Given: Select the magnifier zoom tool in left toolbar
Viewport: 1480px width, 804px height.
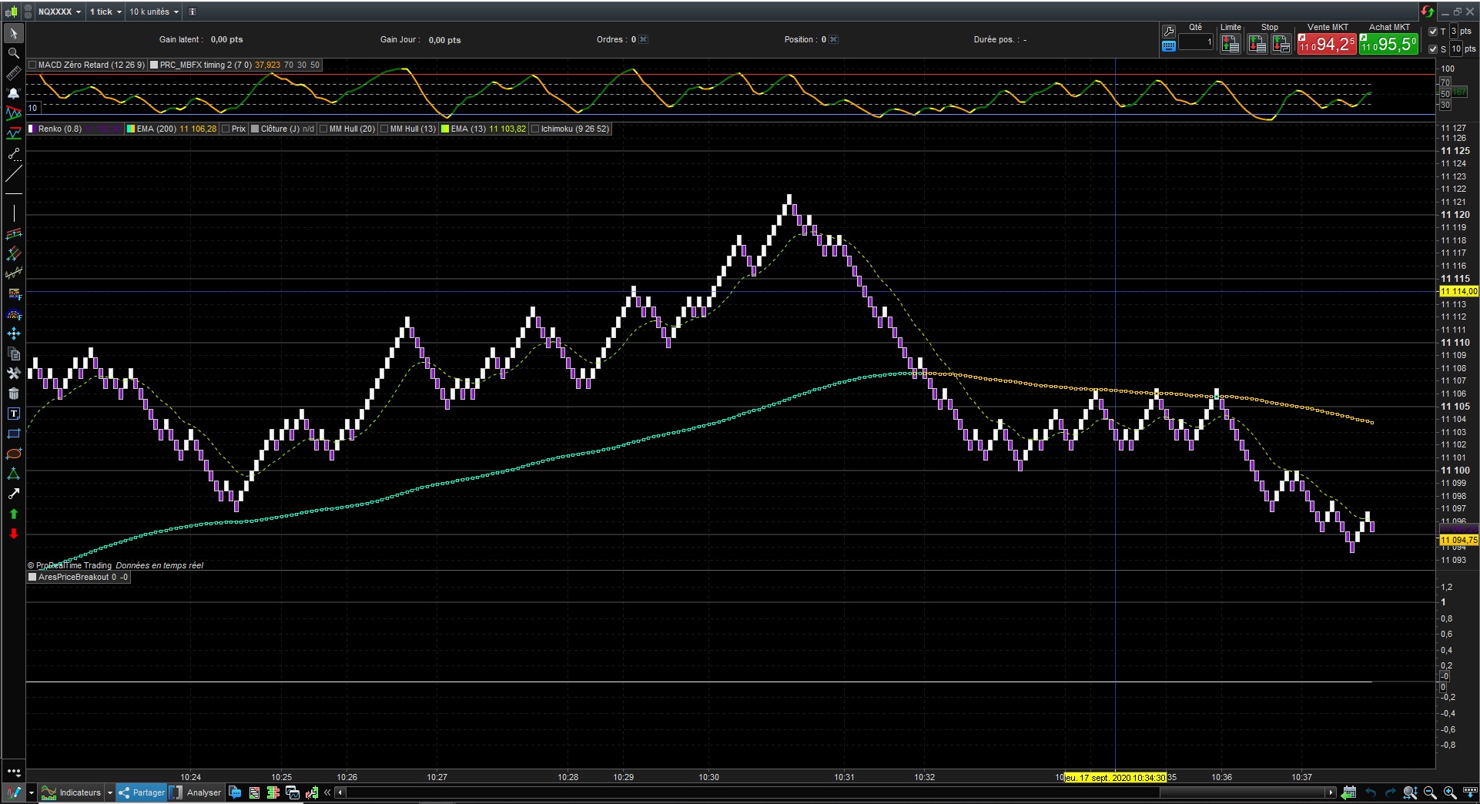Looking at the screenshot, I should [13, 53].
